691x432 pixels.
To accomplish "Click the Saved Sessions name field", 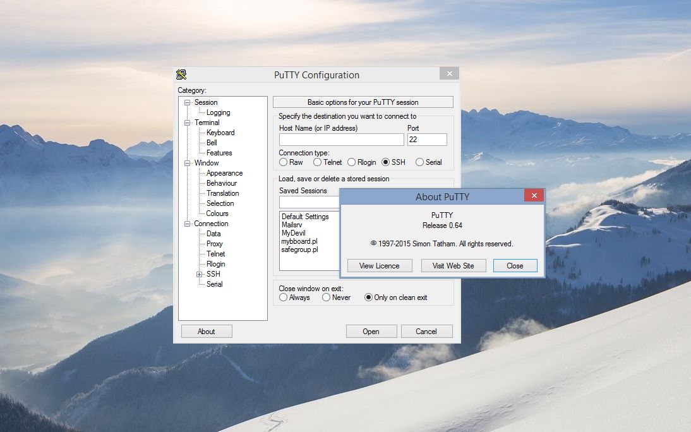I will click(309, 202).
